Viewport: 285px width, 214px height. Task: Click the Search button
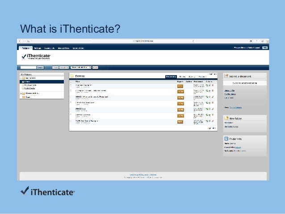40,67
